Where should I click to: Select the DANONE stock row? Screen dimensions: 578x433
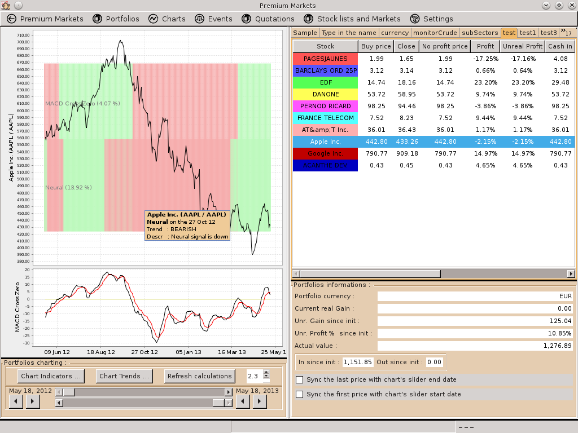[x=433, y=94]
